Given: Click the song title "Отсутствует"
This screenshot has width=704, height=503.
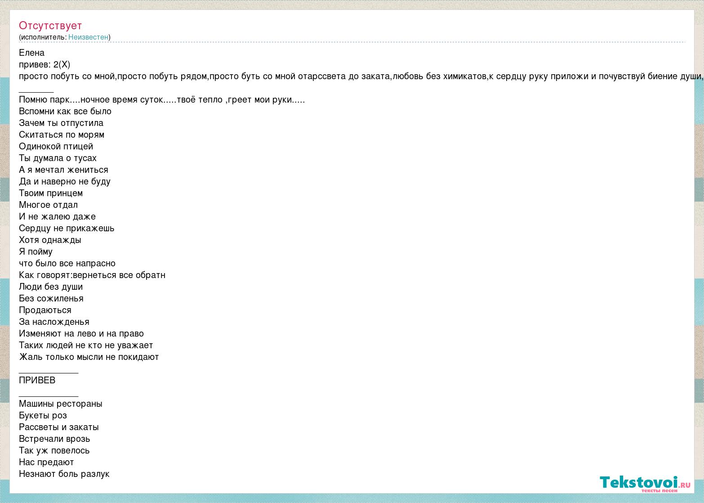Looking at the screenshot, I should pyautogui.click(x=50, y=26).
